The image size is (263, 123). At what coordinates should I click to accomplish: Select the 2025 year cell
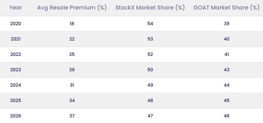pos(15,101)
